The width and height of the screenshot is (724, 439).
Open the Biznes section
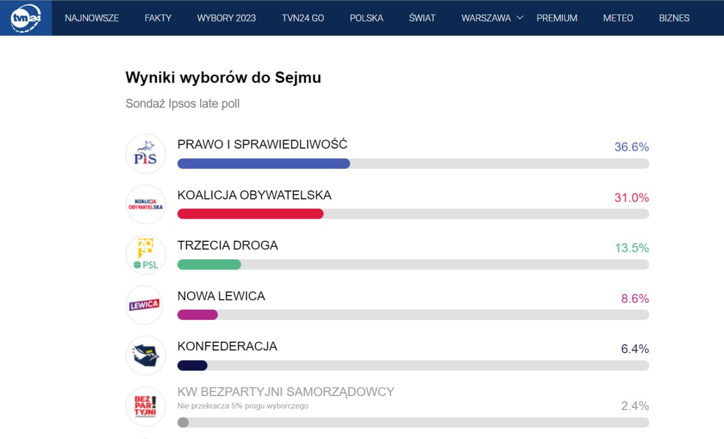(x=674, y=18)
